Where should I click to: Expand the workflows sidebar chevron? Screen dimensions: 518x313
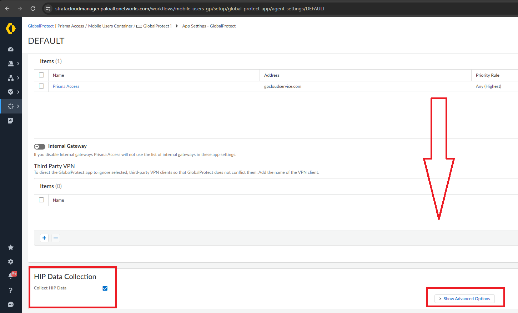point(18,106)
